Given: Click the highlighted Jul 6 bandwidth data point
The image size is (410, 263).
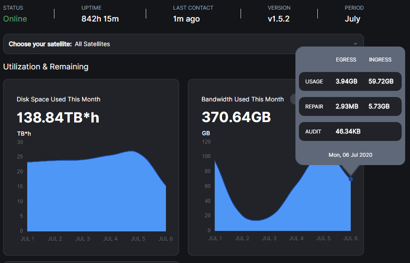Looking at the screenshot, I should coord(351,179).
